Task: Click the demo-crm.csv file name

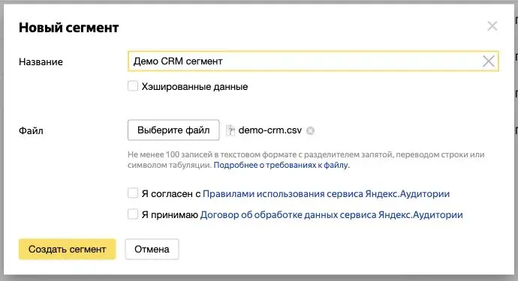Action: tap(270, 130)
